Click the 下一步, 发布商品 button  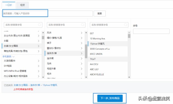pyautogui.click(x=110, y=98)
